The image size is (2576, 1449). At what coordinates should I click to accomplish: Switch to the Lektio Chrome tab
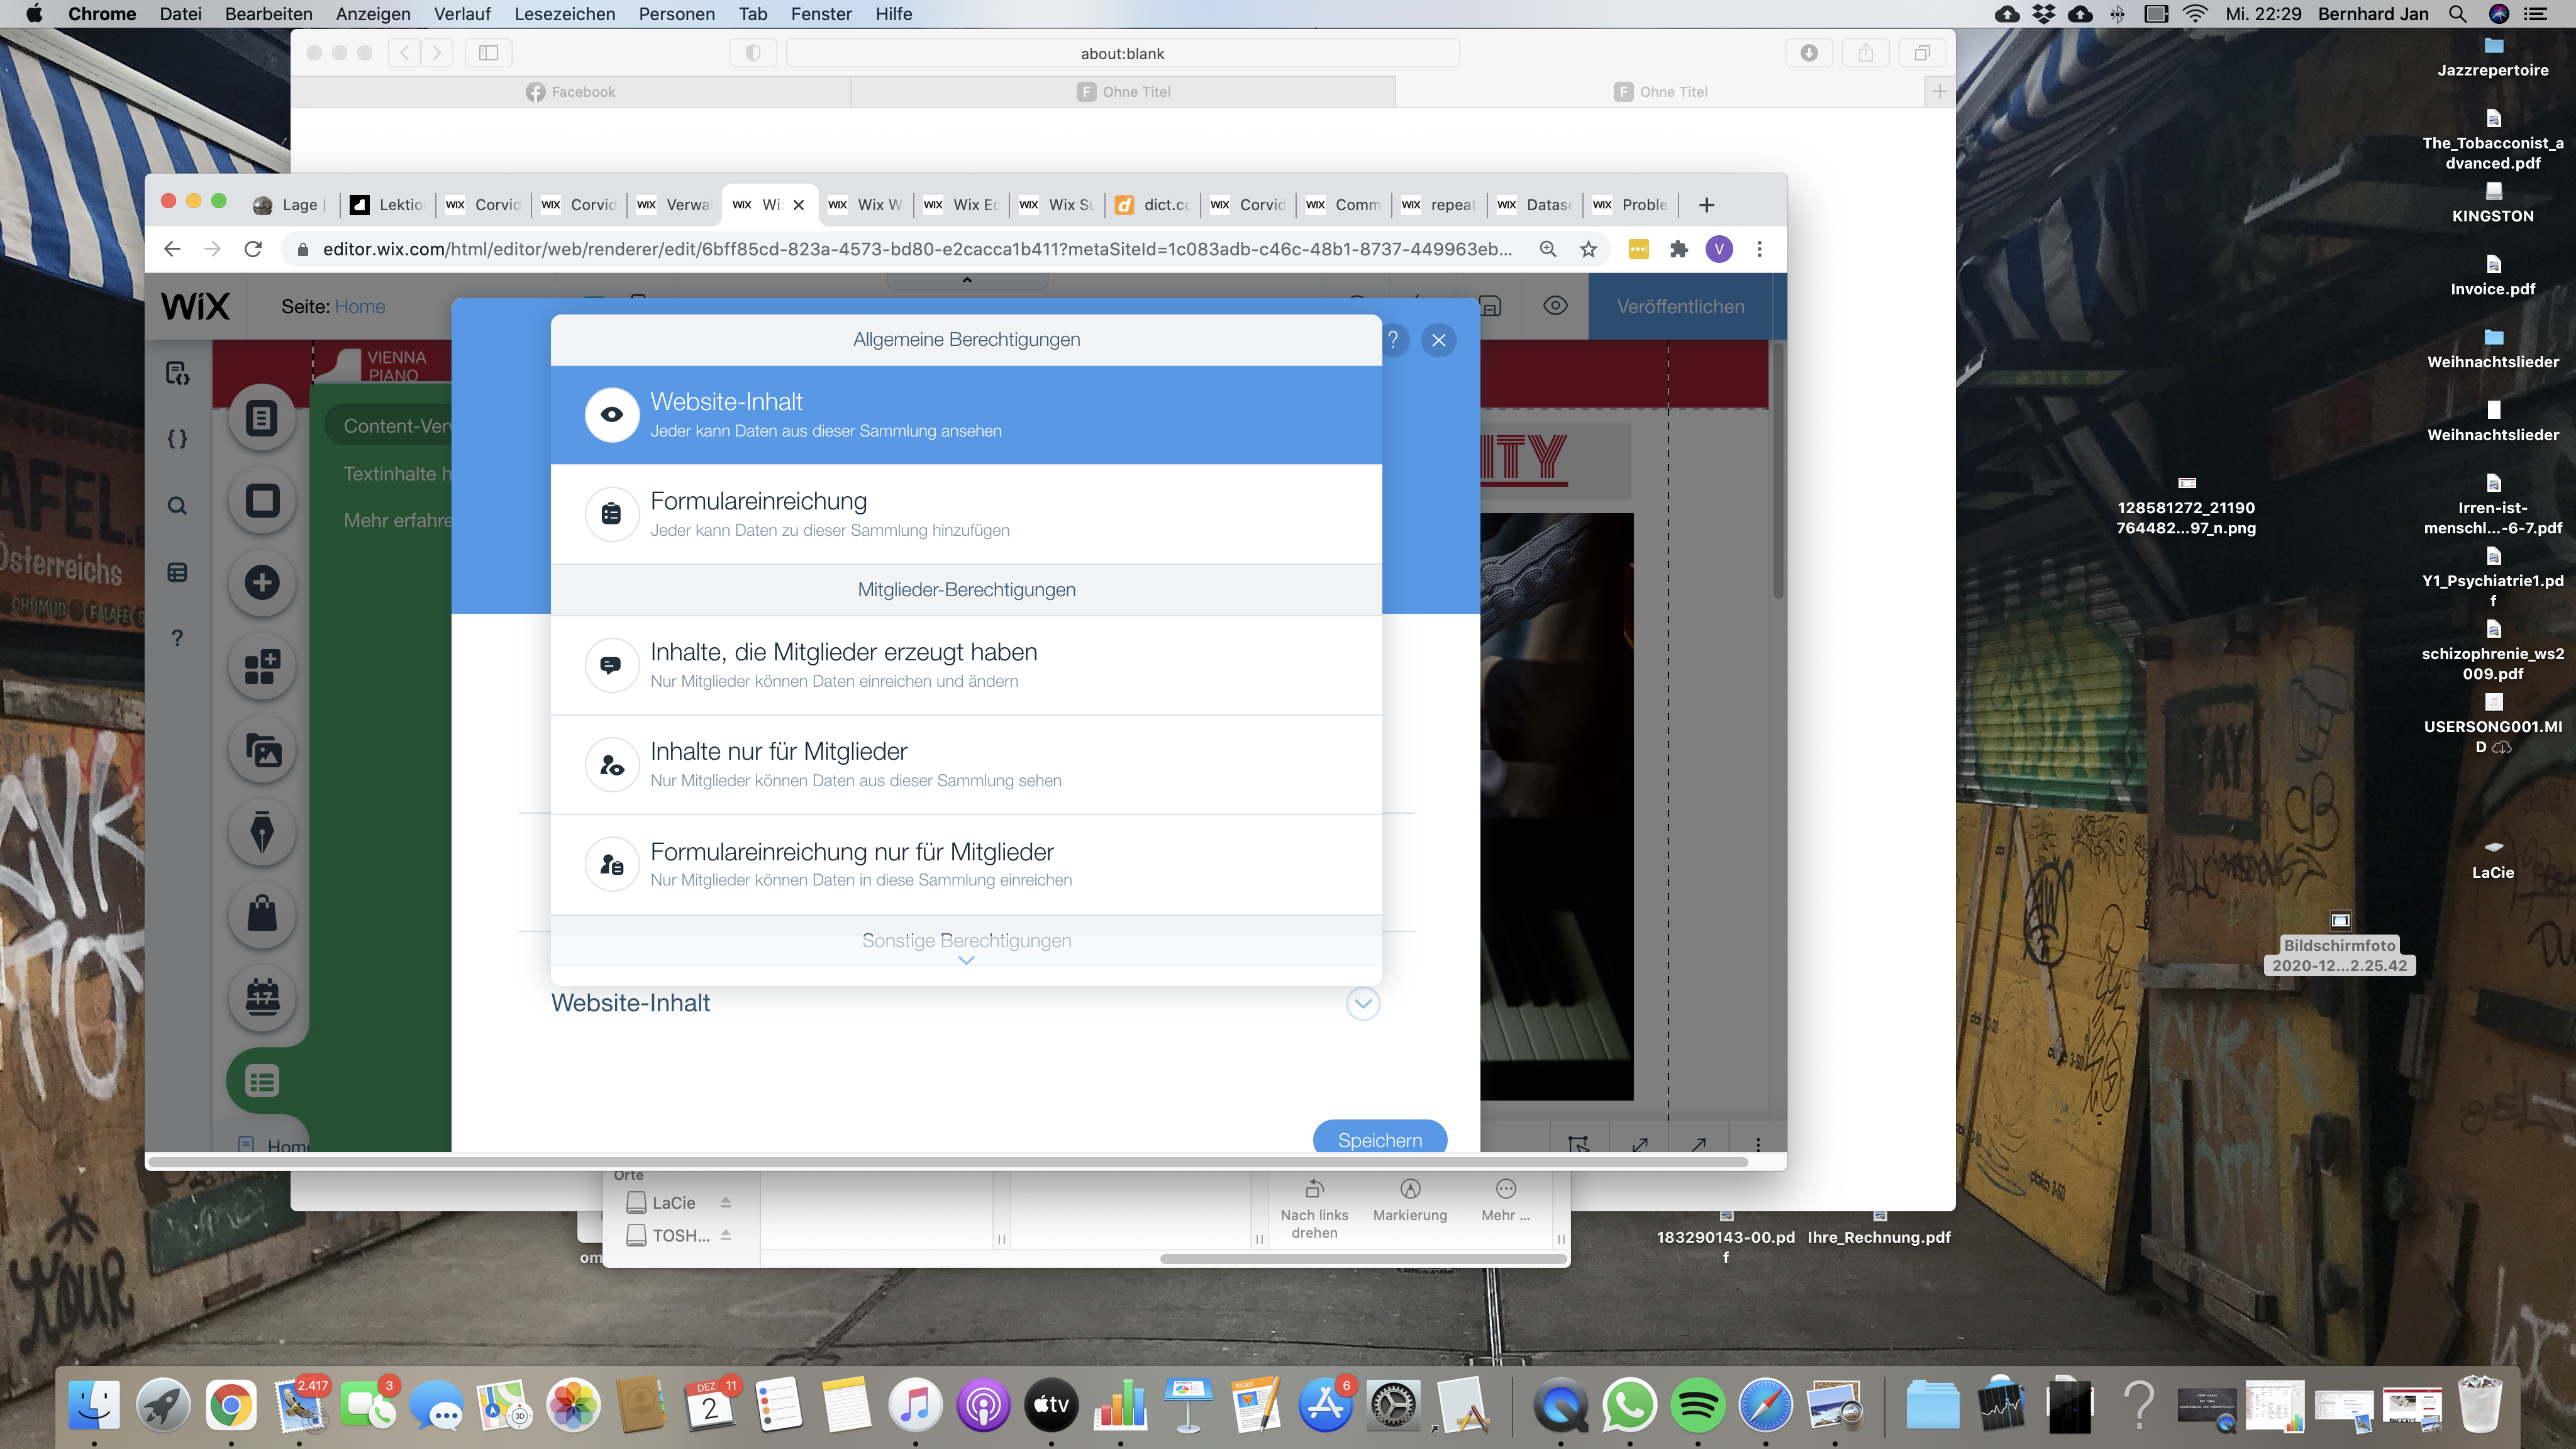[388, 205]
